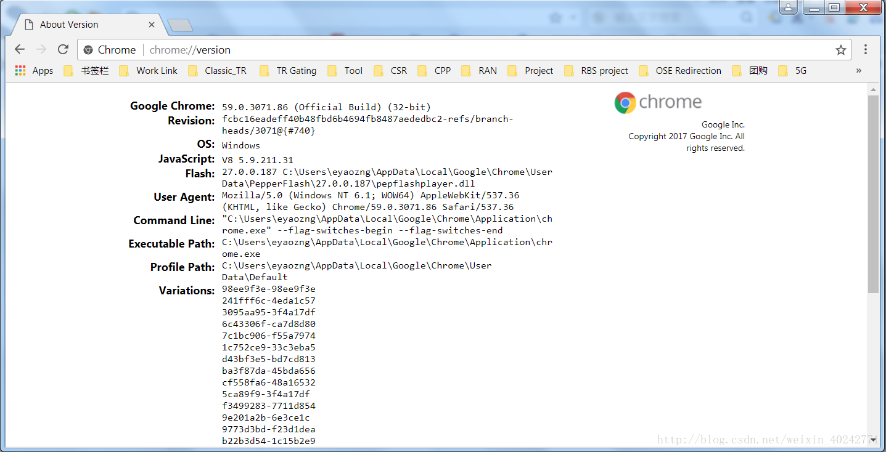Click the User Agent label
The width and height of the screenshot is (886, 452).
point(184,197)
